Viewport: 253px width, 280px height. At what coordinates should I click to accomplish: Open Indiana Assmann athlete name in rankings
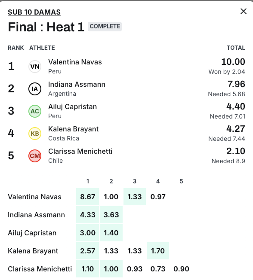(x=77, y=85)
